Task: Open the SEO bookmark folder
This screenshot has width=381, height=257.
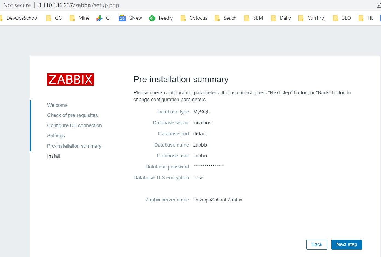Action: pos(342,18)
